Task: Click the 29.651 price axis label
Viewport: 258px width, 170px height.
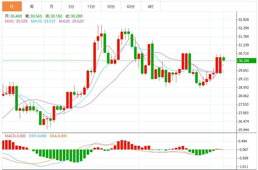Action: 244,71
